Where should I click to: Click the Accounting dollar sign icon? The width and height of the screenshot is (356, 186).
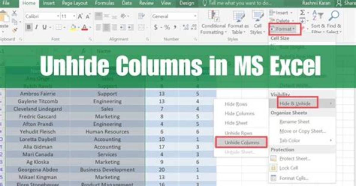point(156,28)
